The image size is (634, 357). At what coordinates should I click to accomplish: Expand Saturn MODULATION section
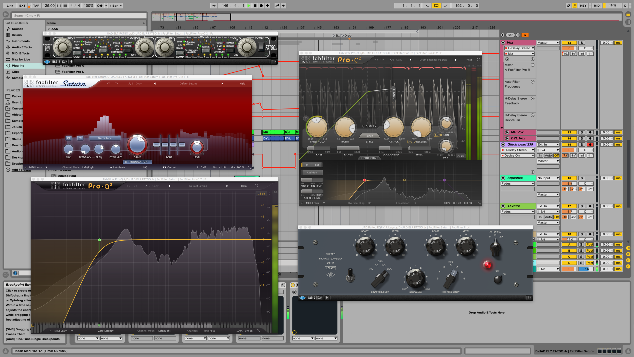click(x=137, y=162)
